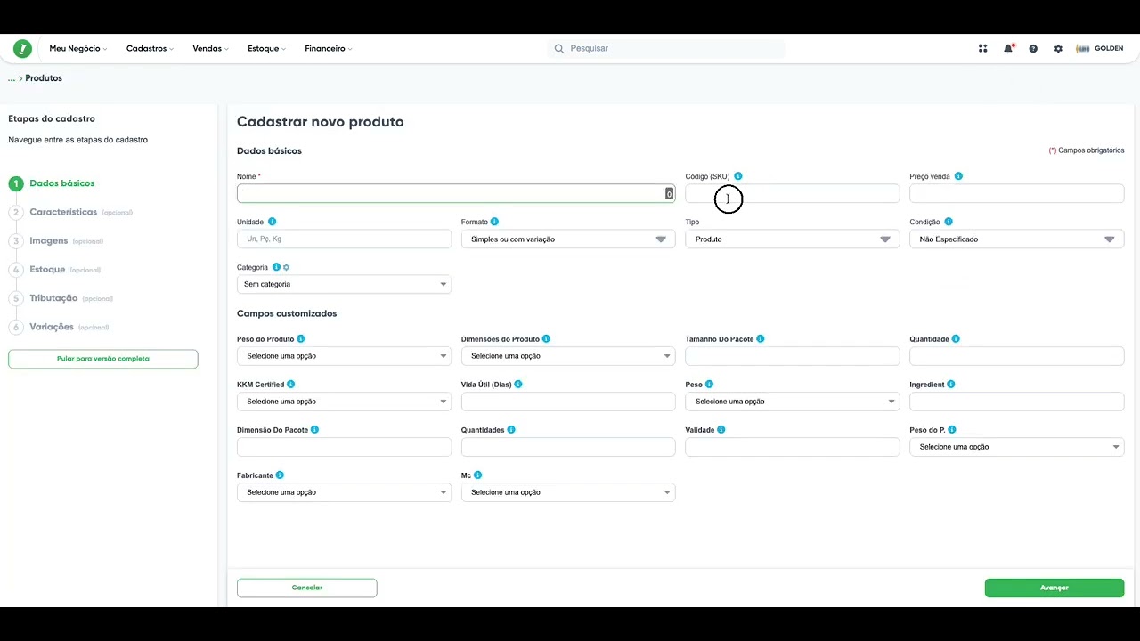
Task: Click Pular para versão completa button
Action: click(x=103, y=359)
